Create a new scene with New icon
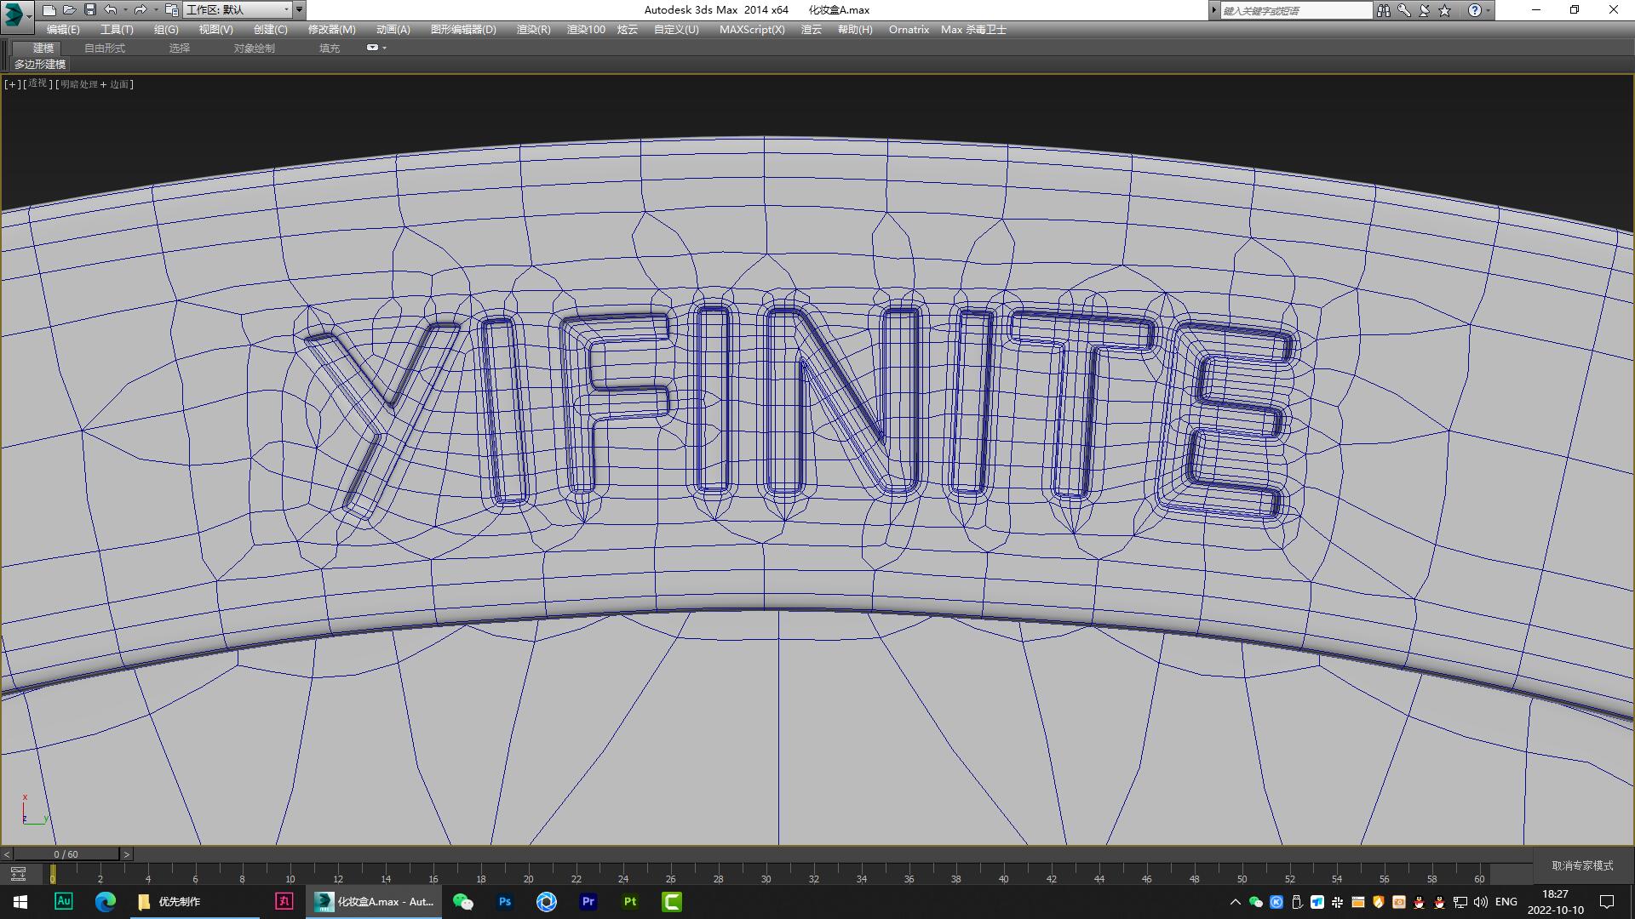 tap(49, 10)
